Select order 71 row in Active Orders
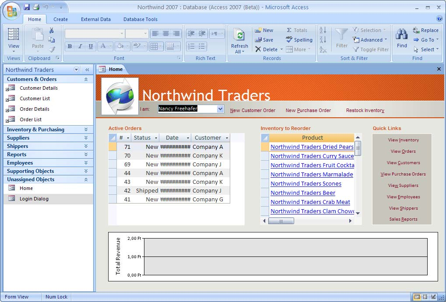 tap(169, 147)
